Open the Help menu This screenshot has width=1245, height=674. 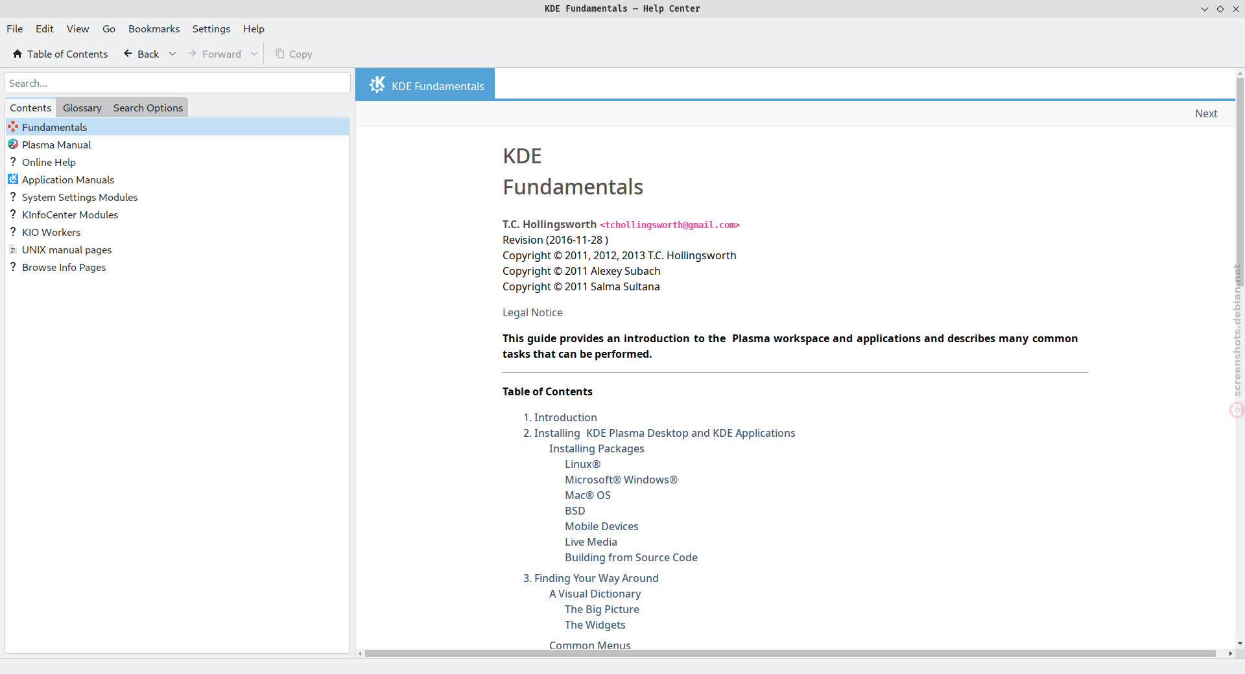[x=254, y=29]
